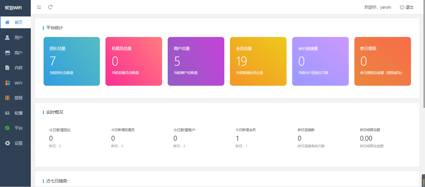Click the colorful WIFI sidebar icon
This screenshot has width=425, height=187.
click(7, 83)
